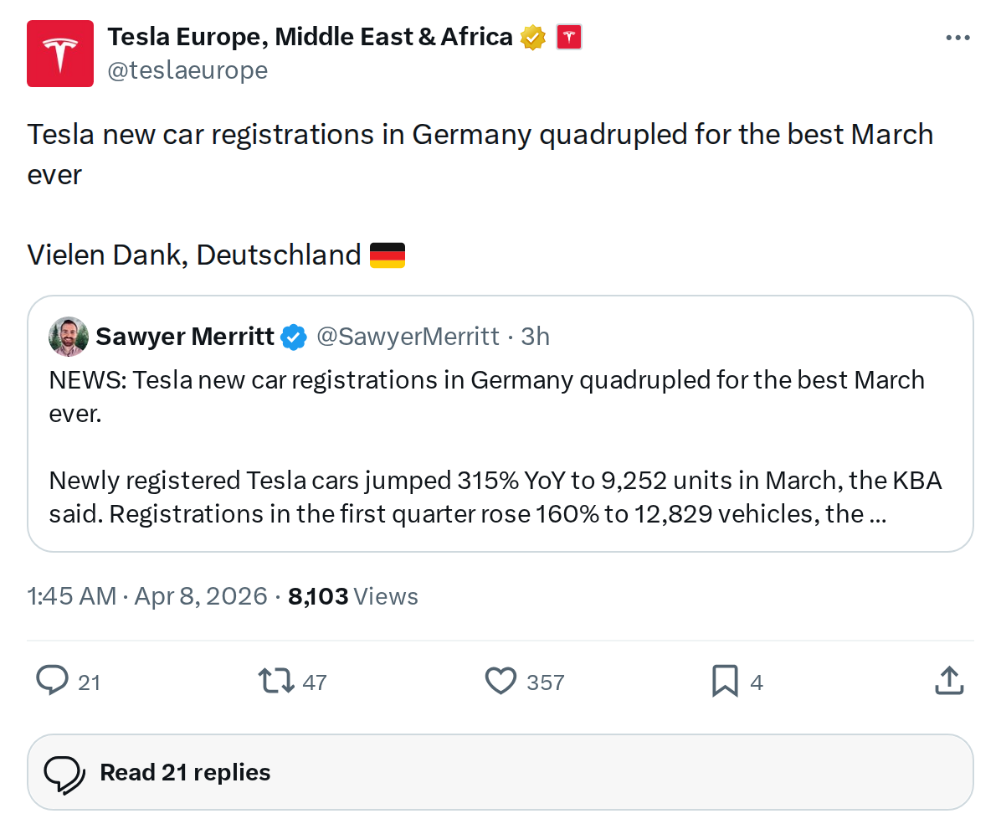Click the reply count of 21
The image size is (1001, 824).
tap(90, 682)
